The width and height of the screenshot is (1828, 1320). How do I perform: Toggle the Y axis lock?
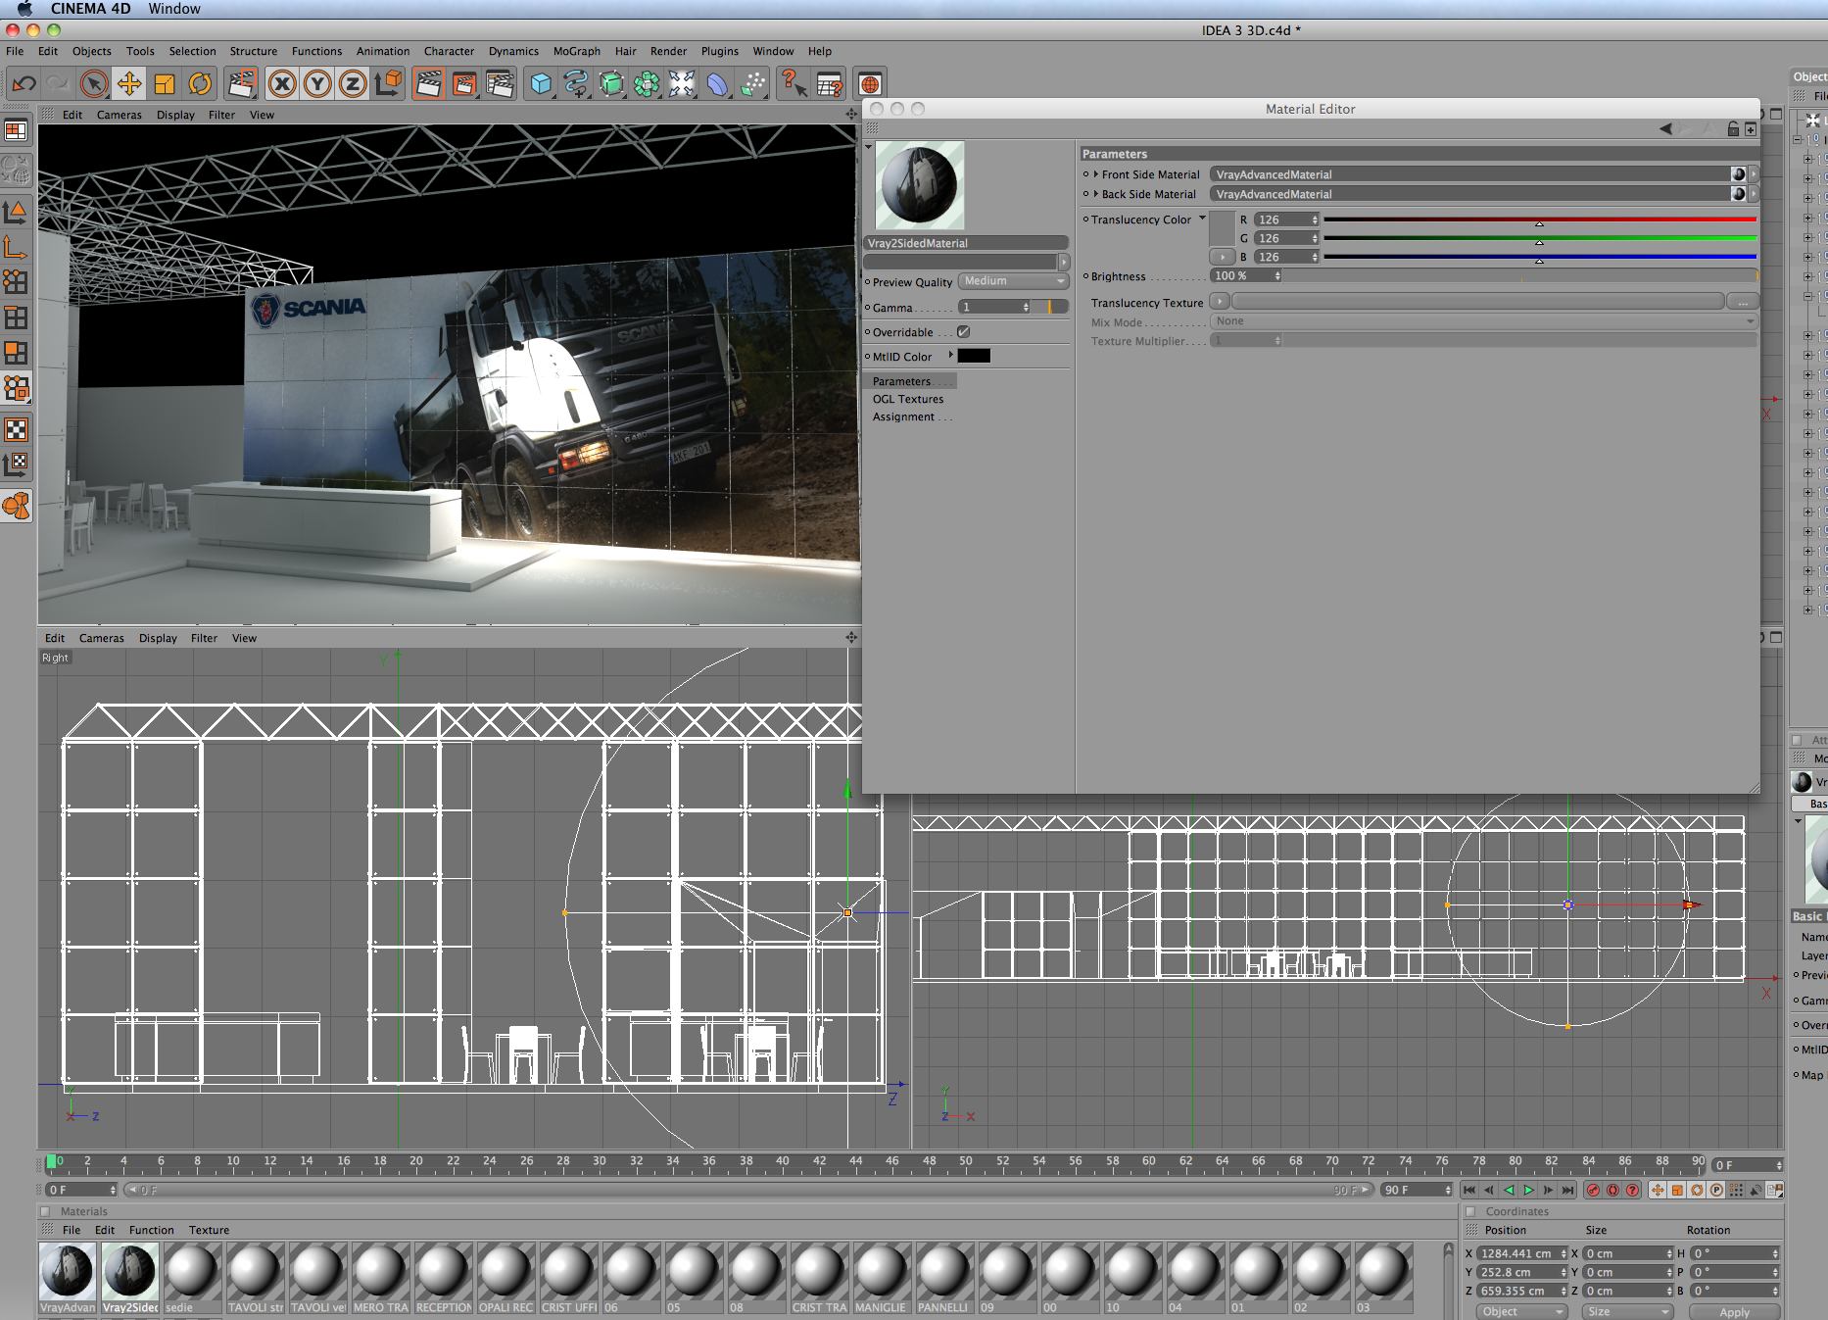[317, 84]
